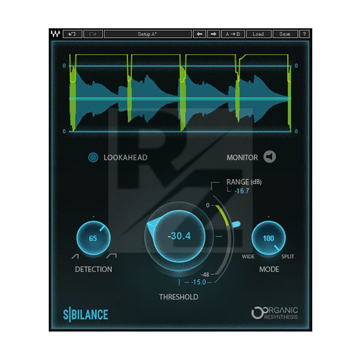Click the Mode label
361x361 pixels.
click(269, 269)
